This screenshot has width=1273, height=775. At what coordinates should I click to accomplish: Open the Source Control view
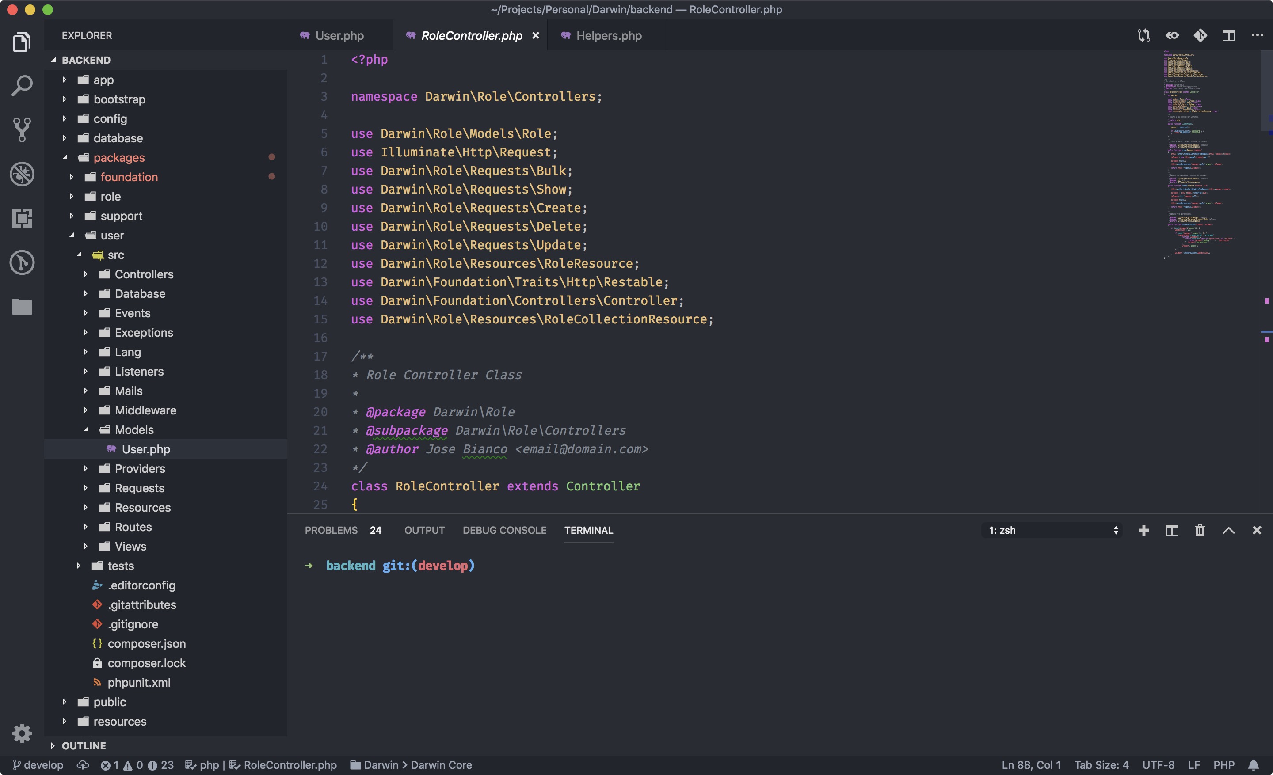[x=22, y=129]
